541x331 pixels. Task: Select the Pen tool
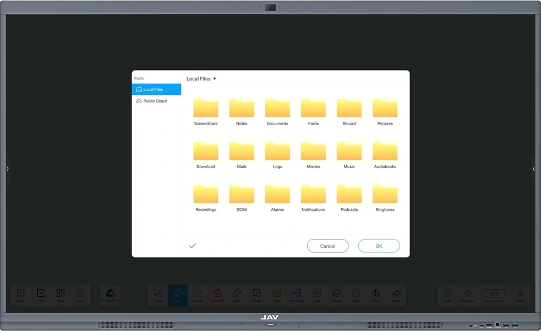[178, 295]
